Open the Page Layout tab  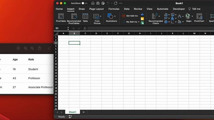coord(97,9)
